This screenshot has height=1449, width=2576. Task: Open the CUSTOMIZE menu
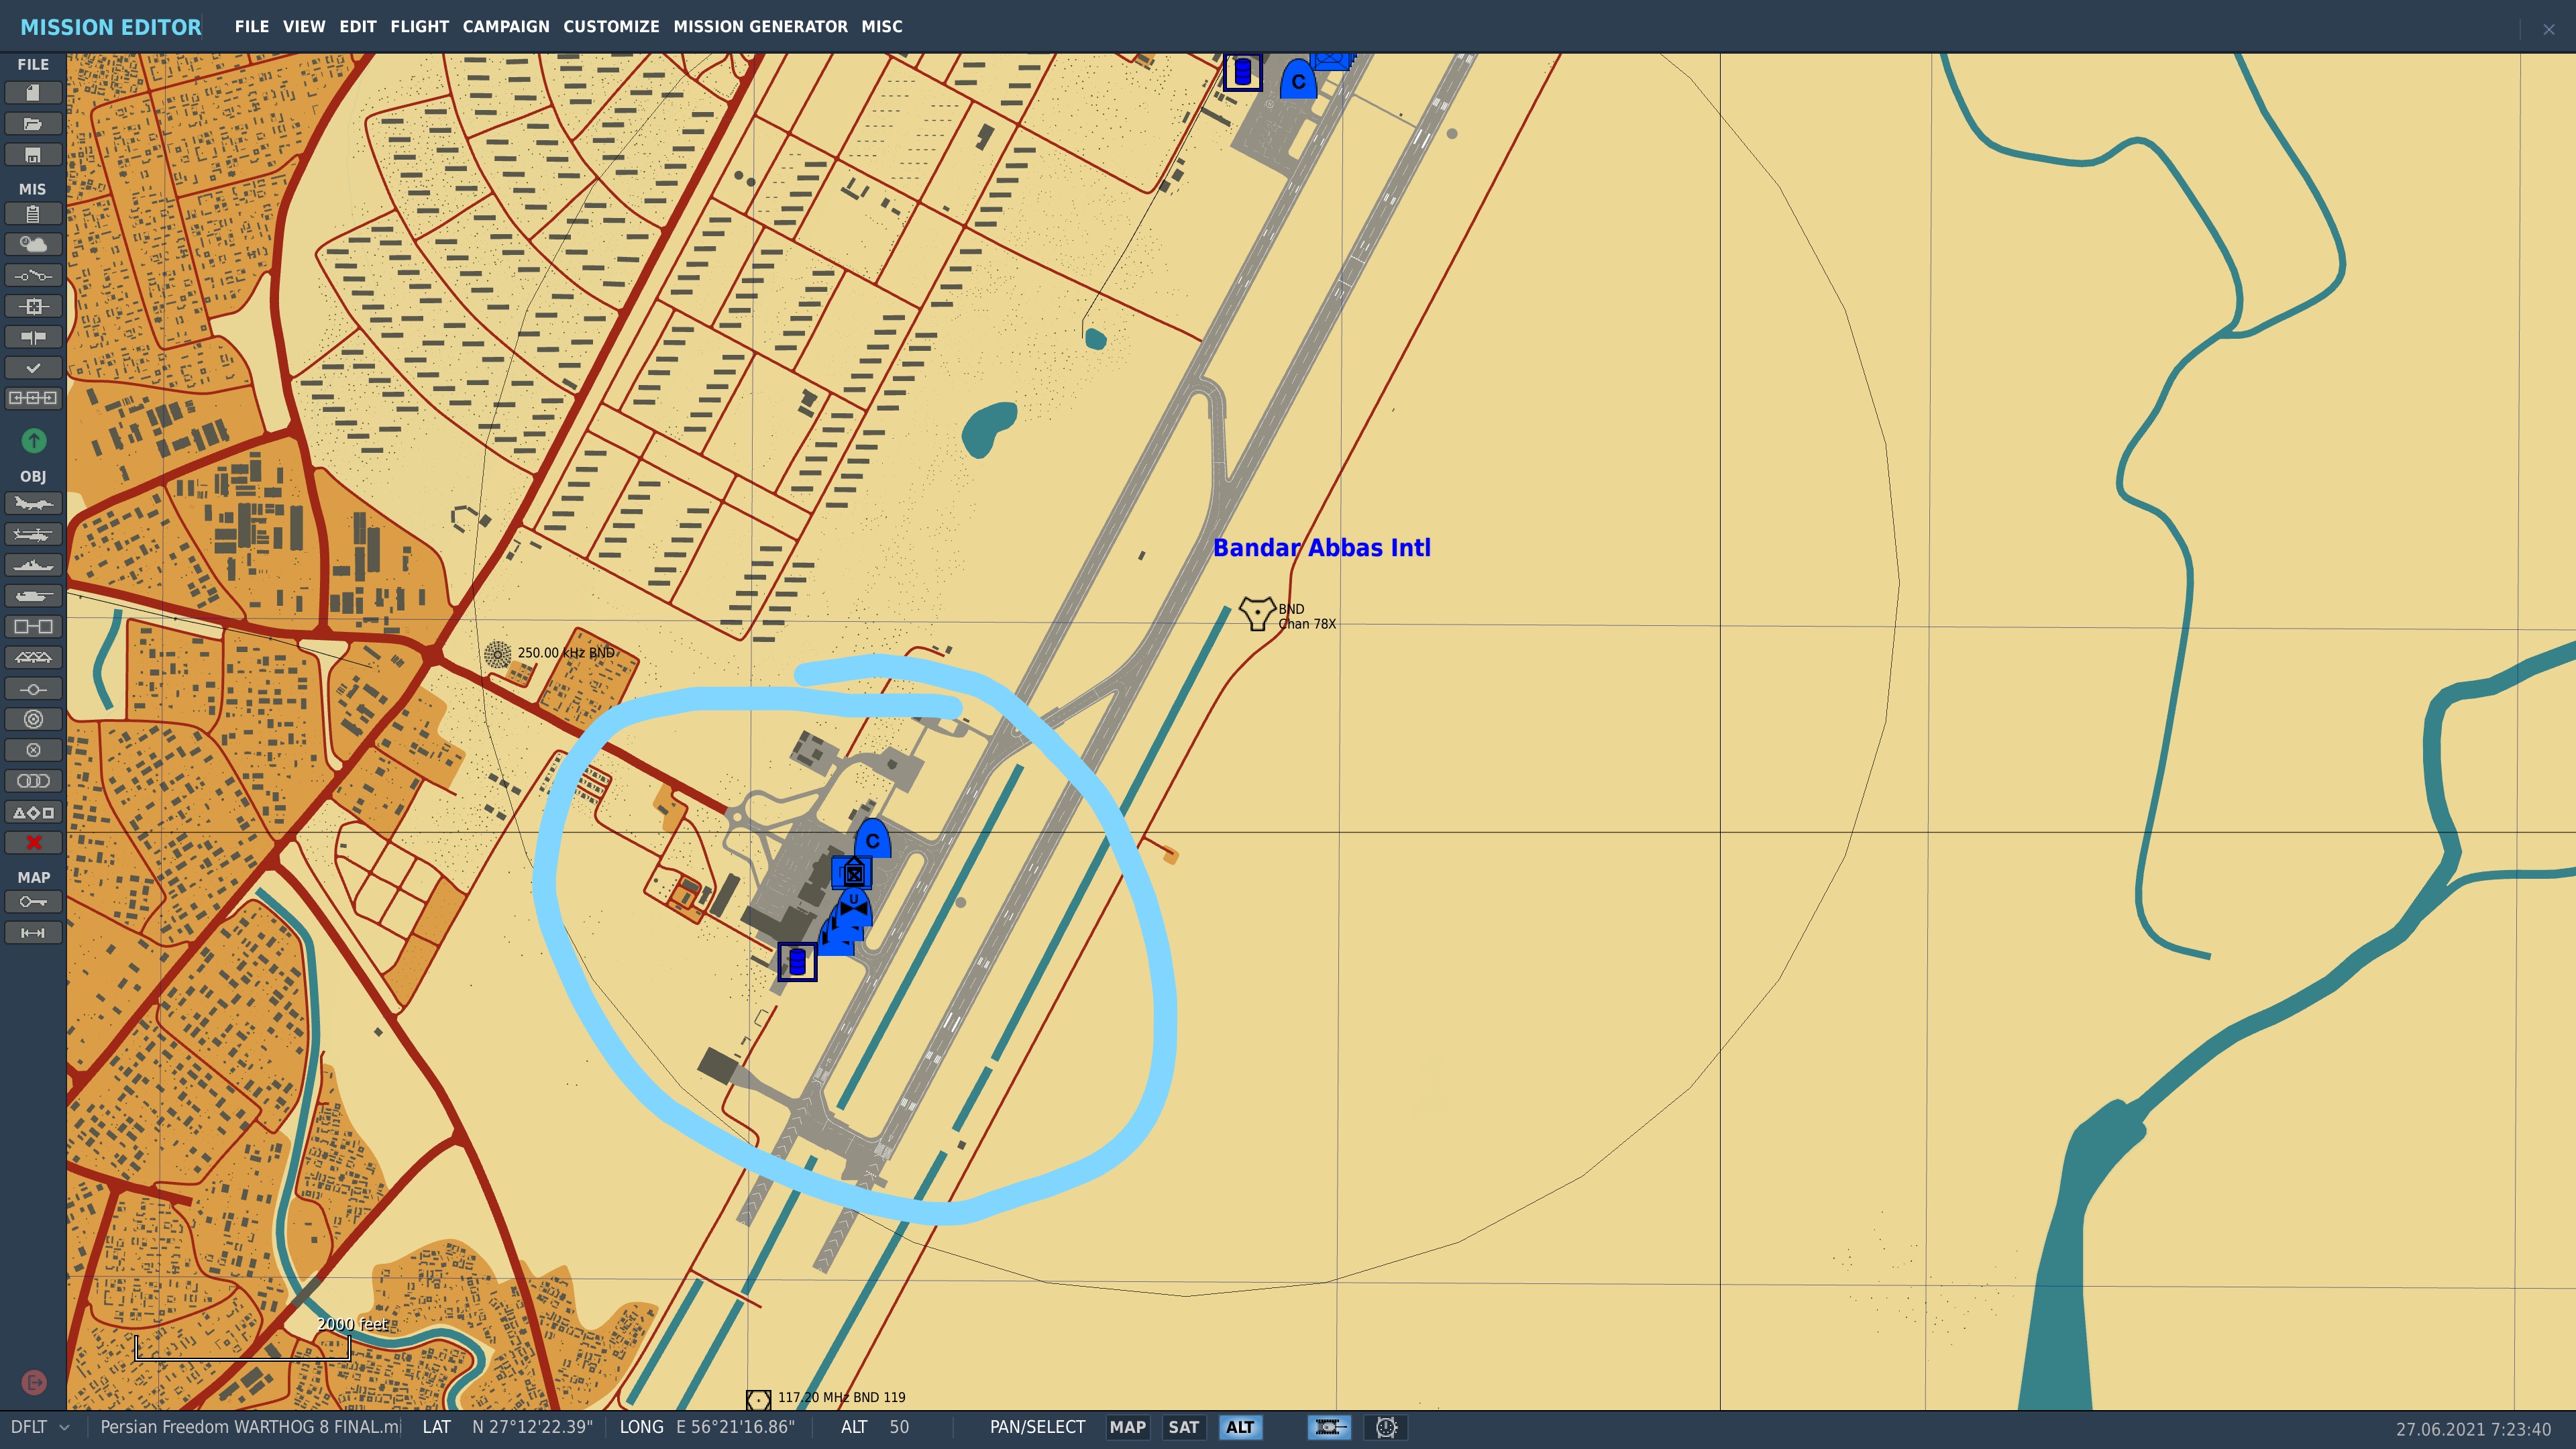pos(611,27)
